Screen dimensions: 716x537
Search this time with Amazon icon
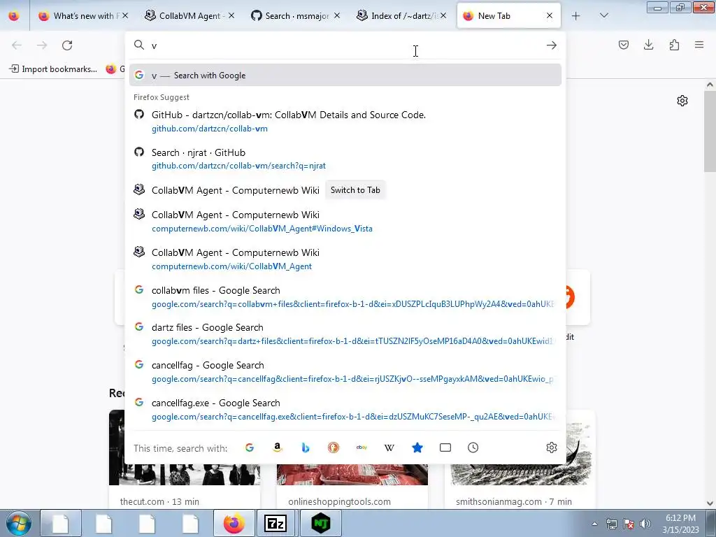click(x=277, y=447)
